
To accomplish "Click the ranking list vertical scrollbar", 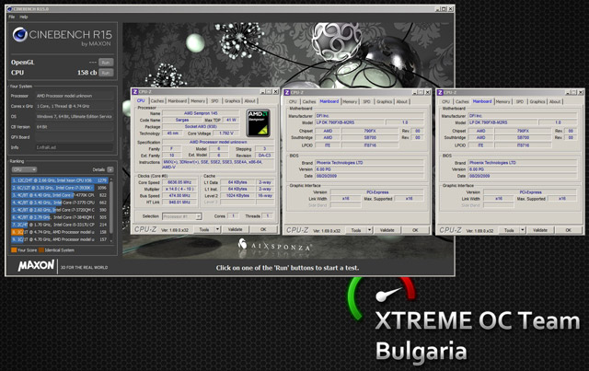I will coord(111,210).
